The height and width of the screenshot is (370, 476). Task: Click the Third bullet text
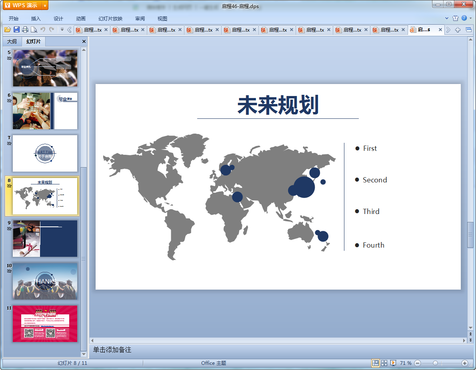(x=371, y=212)
